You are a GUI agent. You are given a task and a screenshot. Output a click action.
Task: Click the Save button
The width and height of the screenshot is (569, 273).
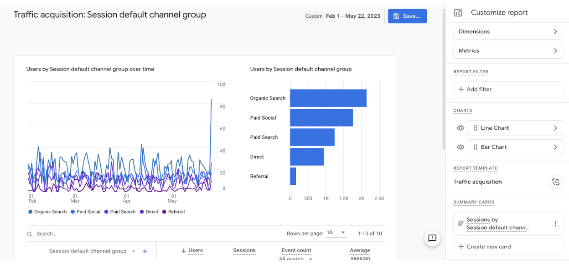407,16
